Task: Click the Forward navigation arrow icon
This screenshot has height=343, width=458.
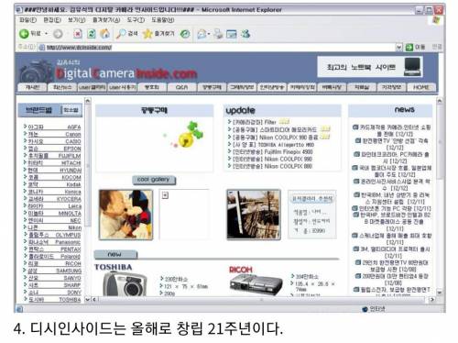Action: (58, 34)
